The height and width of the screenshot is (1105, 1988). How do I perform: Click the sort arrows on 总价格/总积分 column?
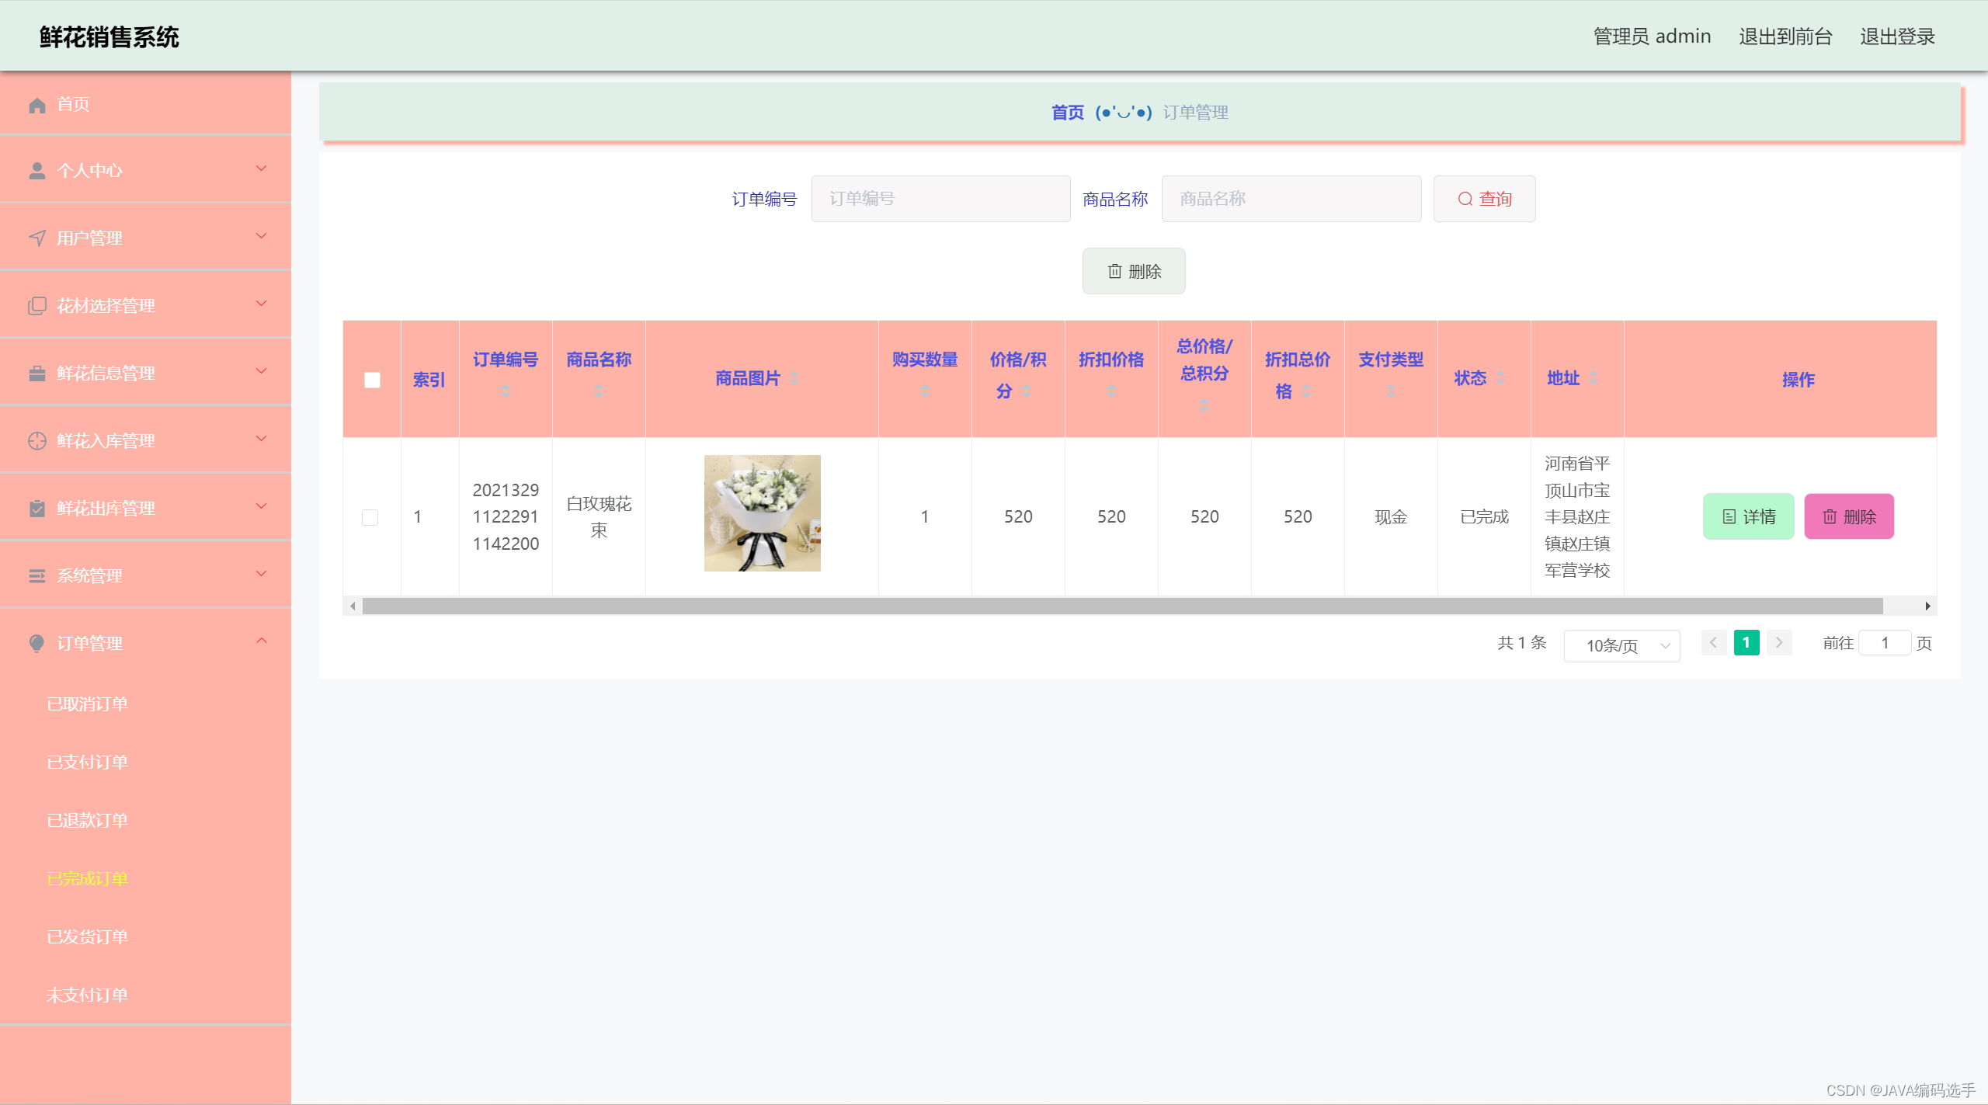pos(1204,405)
